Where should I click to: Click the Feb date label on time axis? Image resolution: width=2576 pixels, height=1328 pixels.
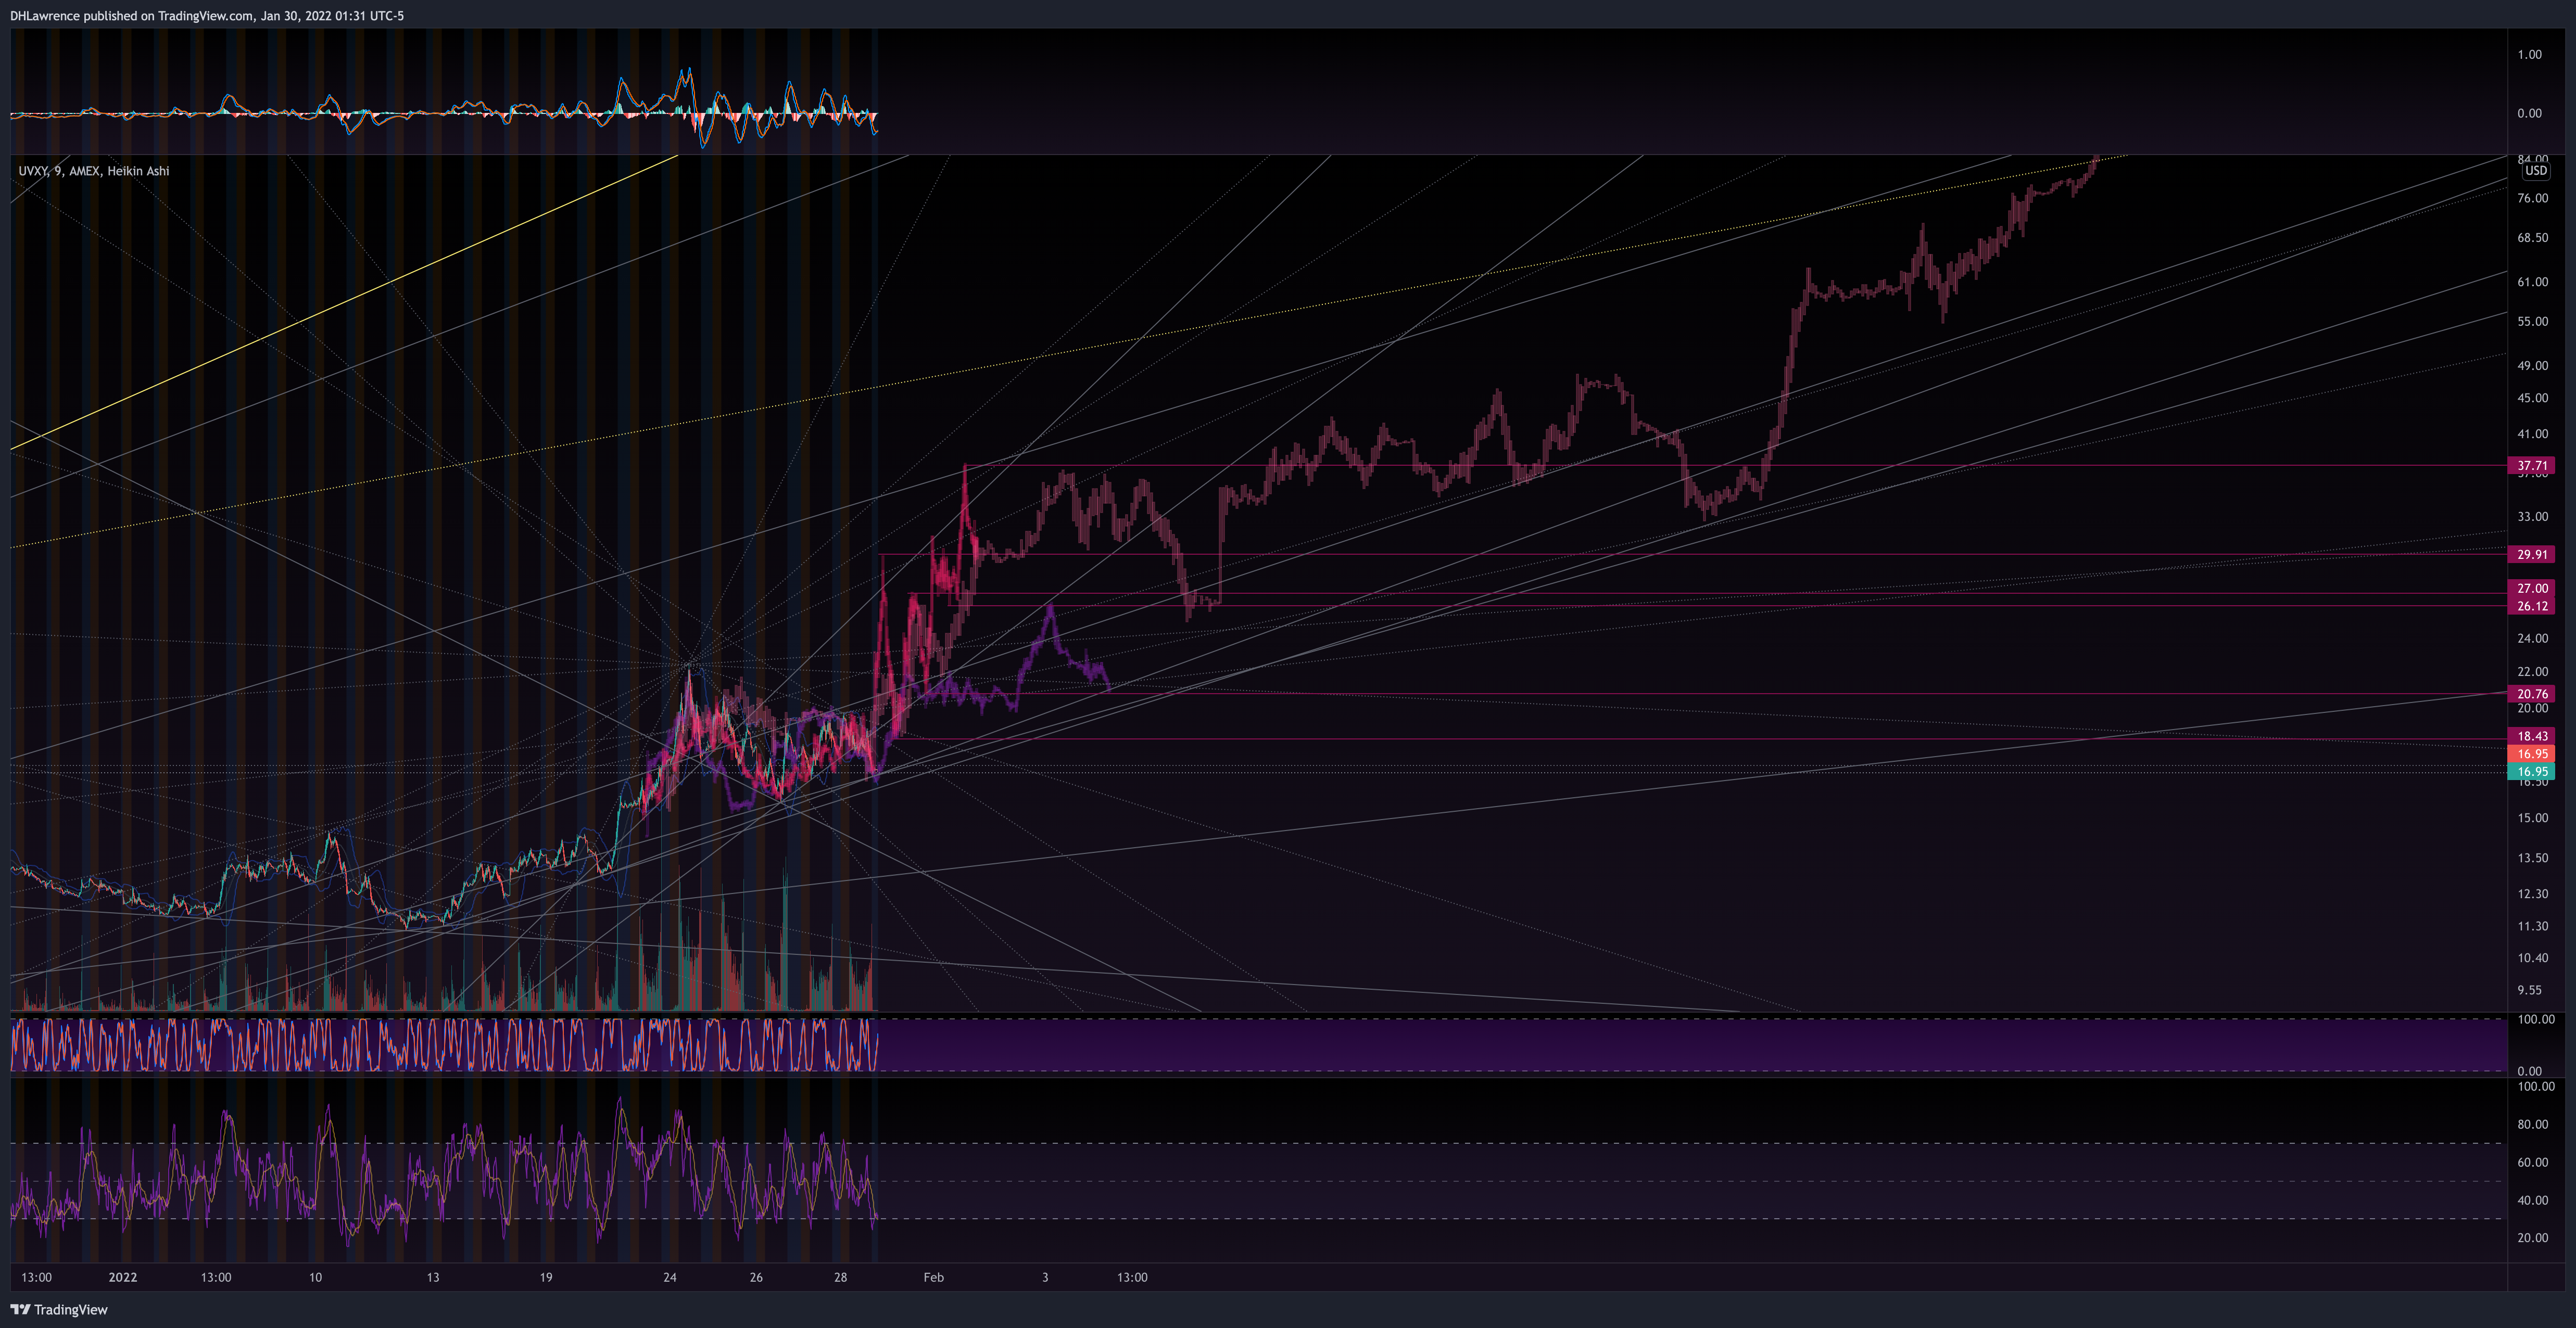click(933, 1277)
